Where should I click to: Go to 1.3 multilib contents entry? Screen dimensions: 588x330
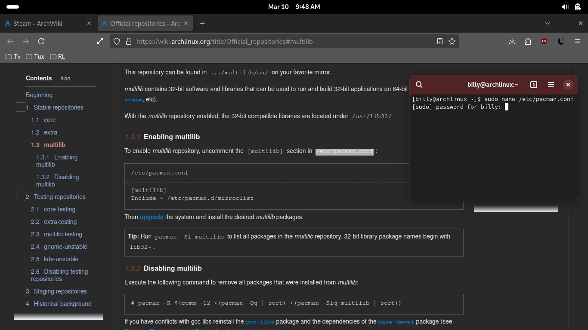[x=48, y=145]
